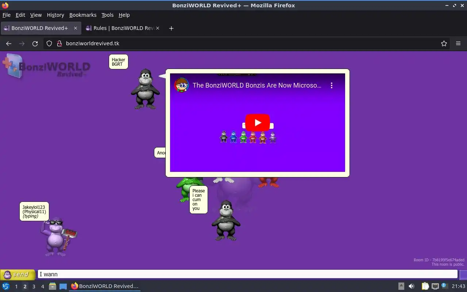
Task: Open a new browser tab
Action: (x=171, y=28)
